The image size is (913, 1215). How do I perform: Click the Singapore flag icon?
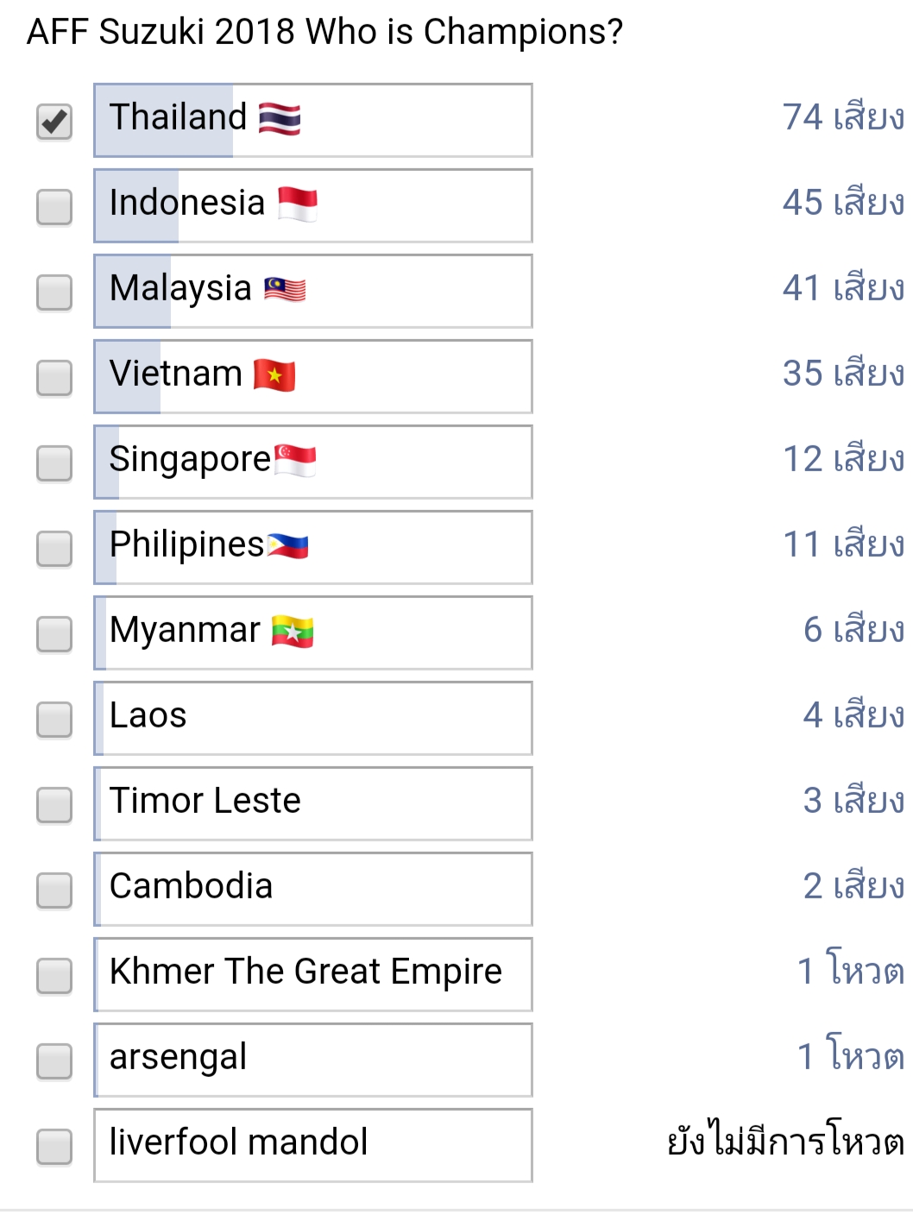(295, 461)
